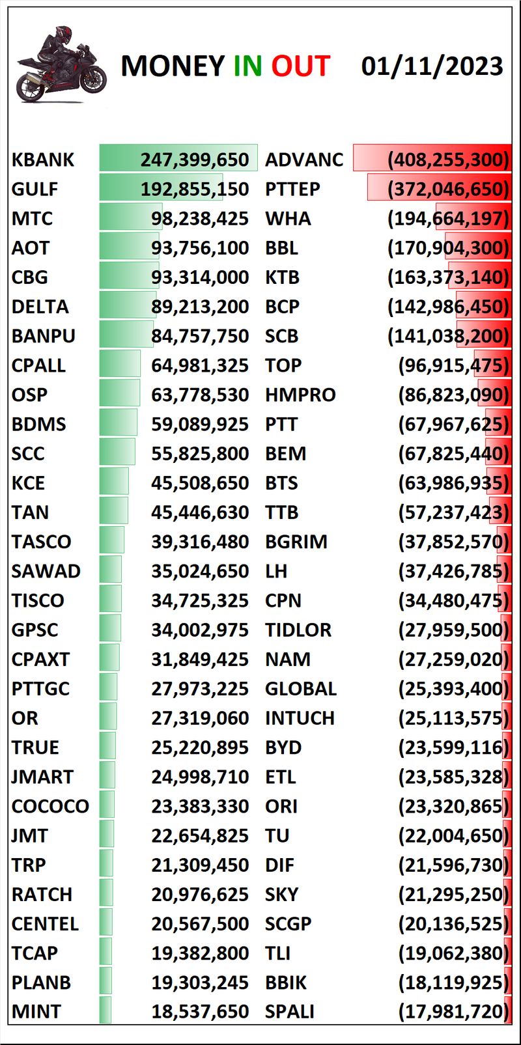
Task: Click ADVANC's red outflow bar value (408,255,300)
Action: [x=447, y=160]
